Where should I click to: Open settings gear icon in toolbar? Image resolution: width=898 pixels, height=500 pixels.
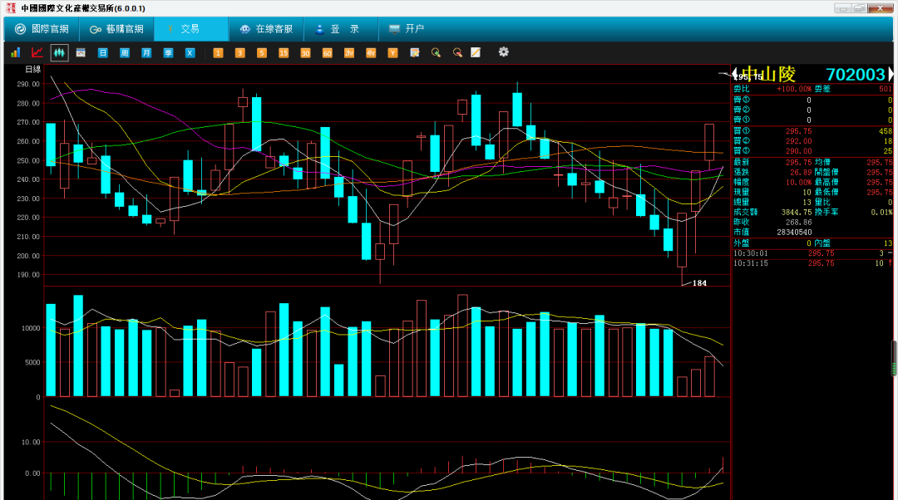503,52
